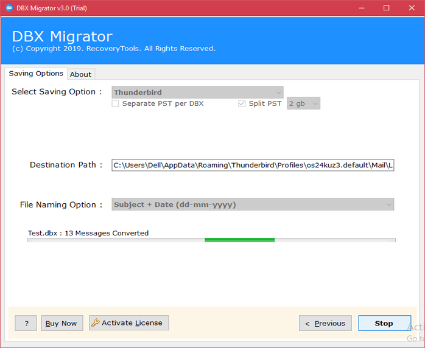Stop the conversion with the Stop button
This screenshot has width=425, height=348.
click(x=384, y=323)
